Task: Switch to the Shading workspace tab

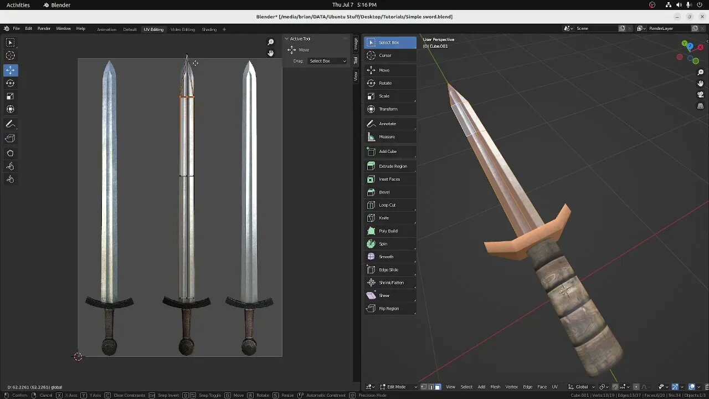Action: [209, 29]
